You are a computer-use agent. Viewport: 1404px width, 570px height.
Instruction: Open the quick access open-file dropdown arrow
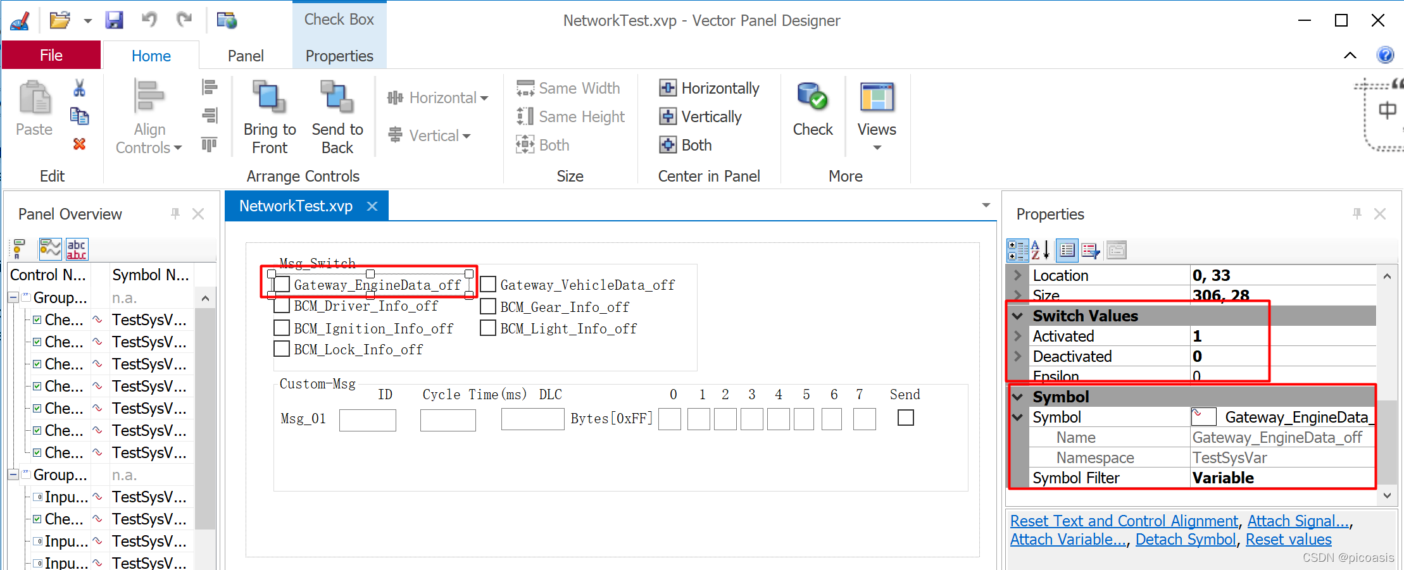coord(87,21)
